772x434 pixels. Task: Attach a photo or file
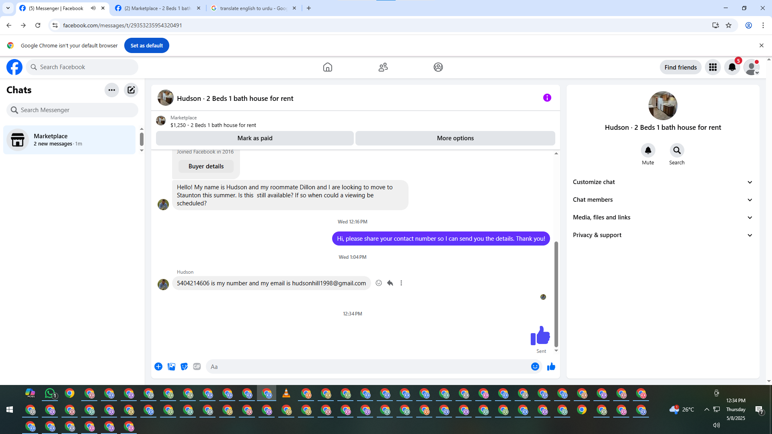(x=171, y=366)
